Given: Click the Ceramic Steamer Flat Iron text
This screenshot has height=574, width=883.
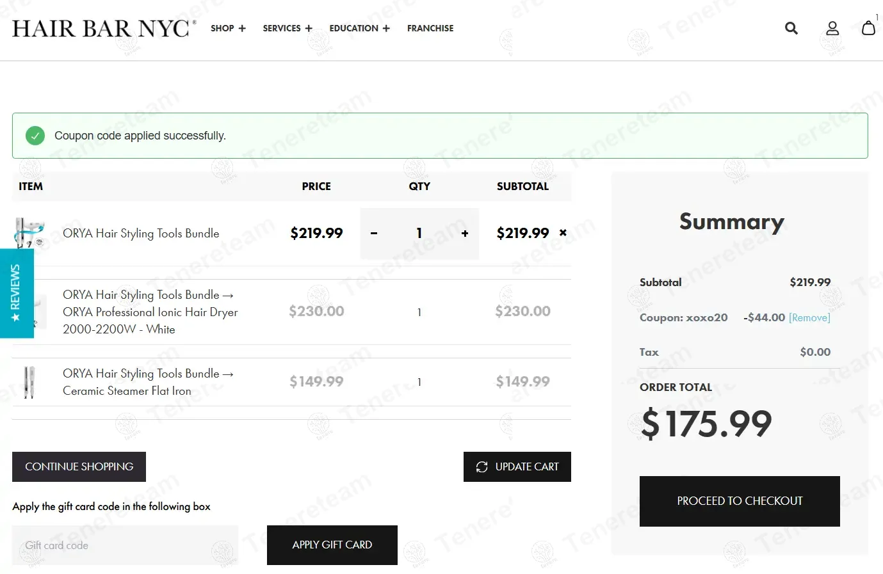Looking at the screenshot, I should coord(148,382).
